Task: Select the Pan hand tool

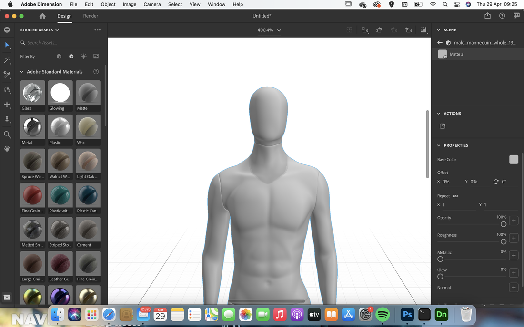Action: (x=7, y=149)
